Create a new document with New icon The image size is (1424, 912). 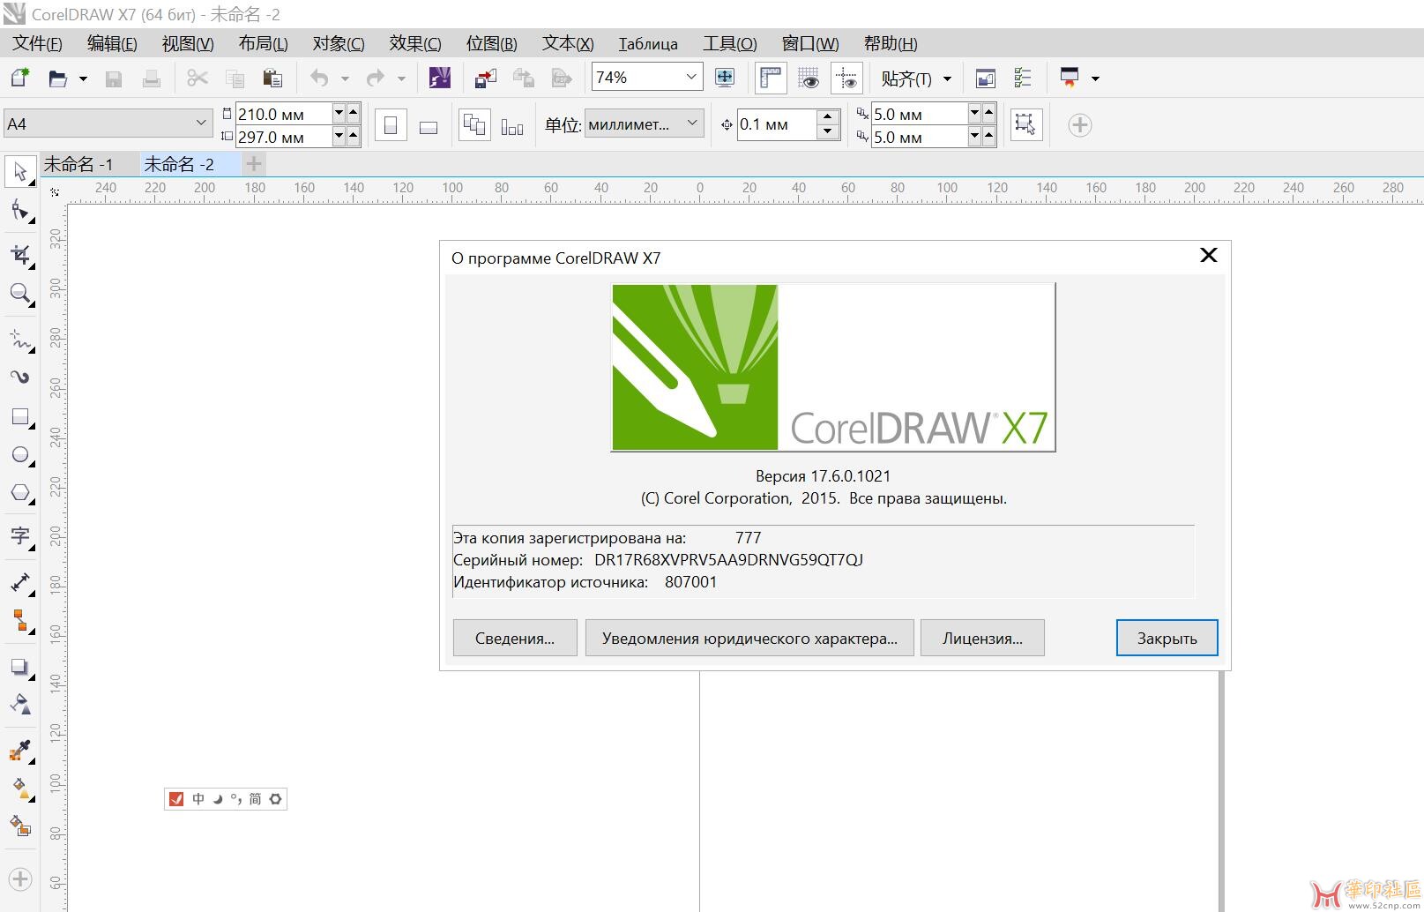coord(19,78)
